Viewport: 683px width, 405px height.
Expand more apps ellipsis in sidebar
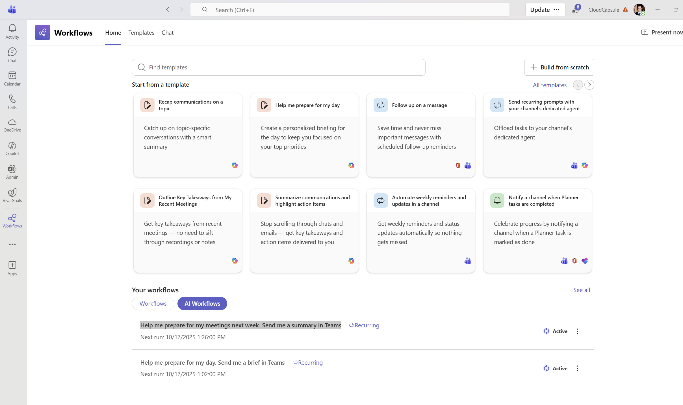[12, 244]
